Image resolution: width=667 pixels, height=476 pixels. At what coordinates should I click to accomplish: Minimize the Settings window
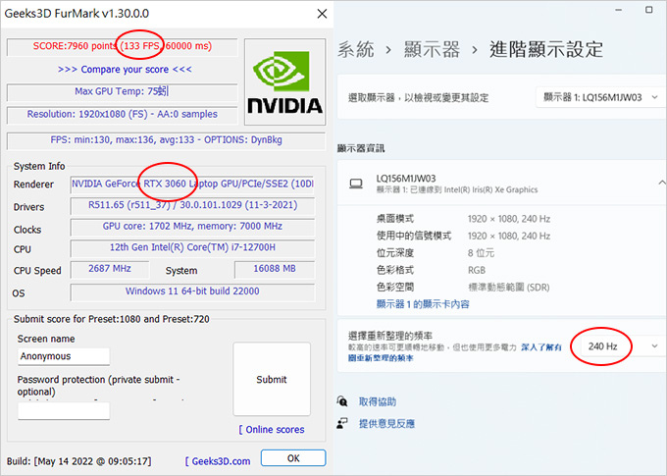click(x=619, y=10)
